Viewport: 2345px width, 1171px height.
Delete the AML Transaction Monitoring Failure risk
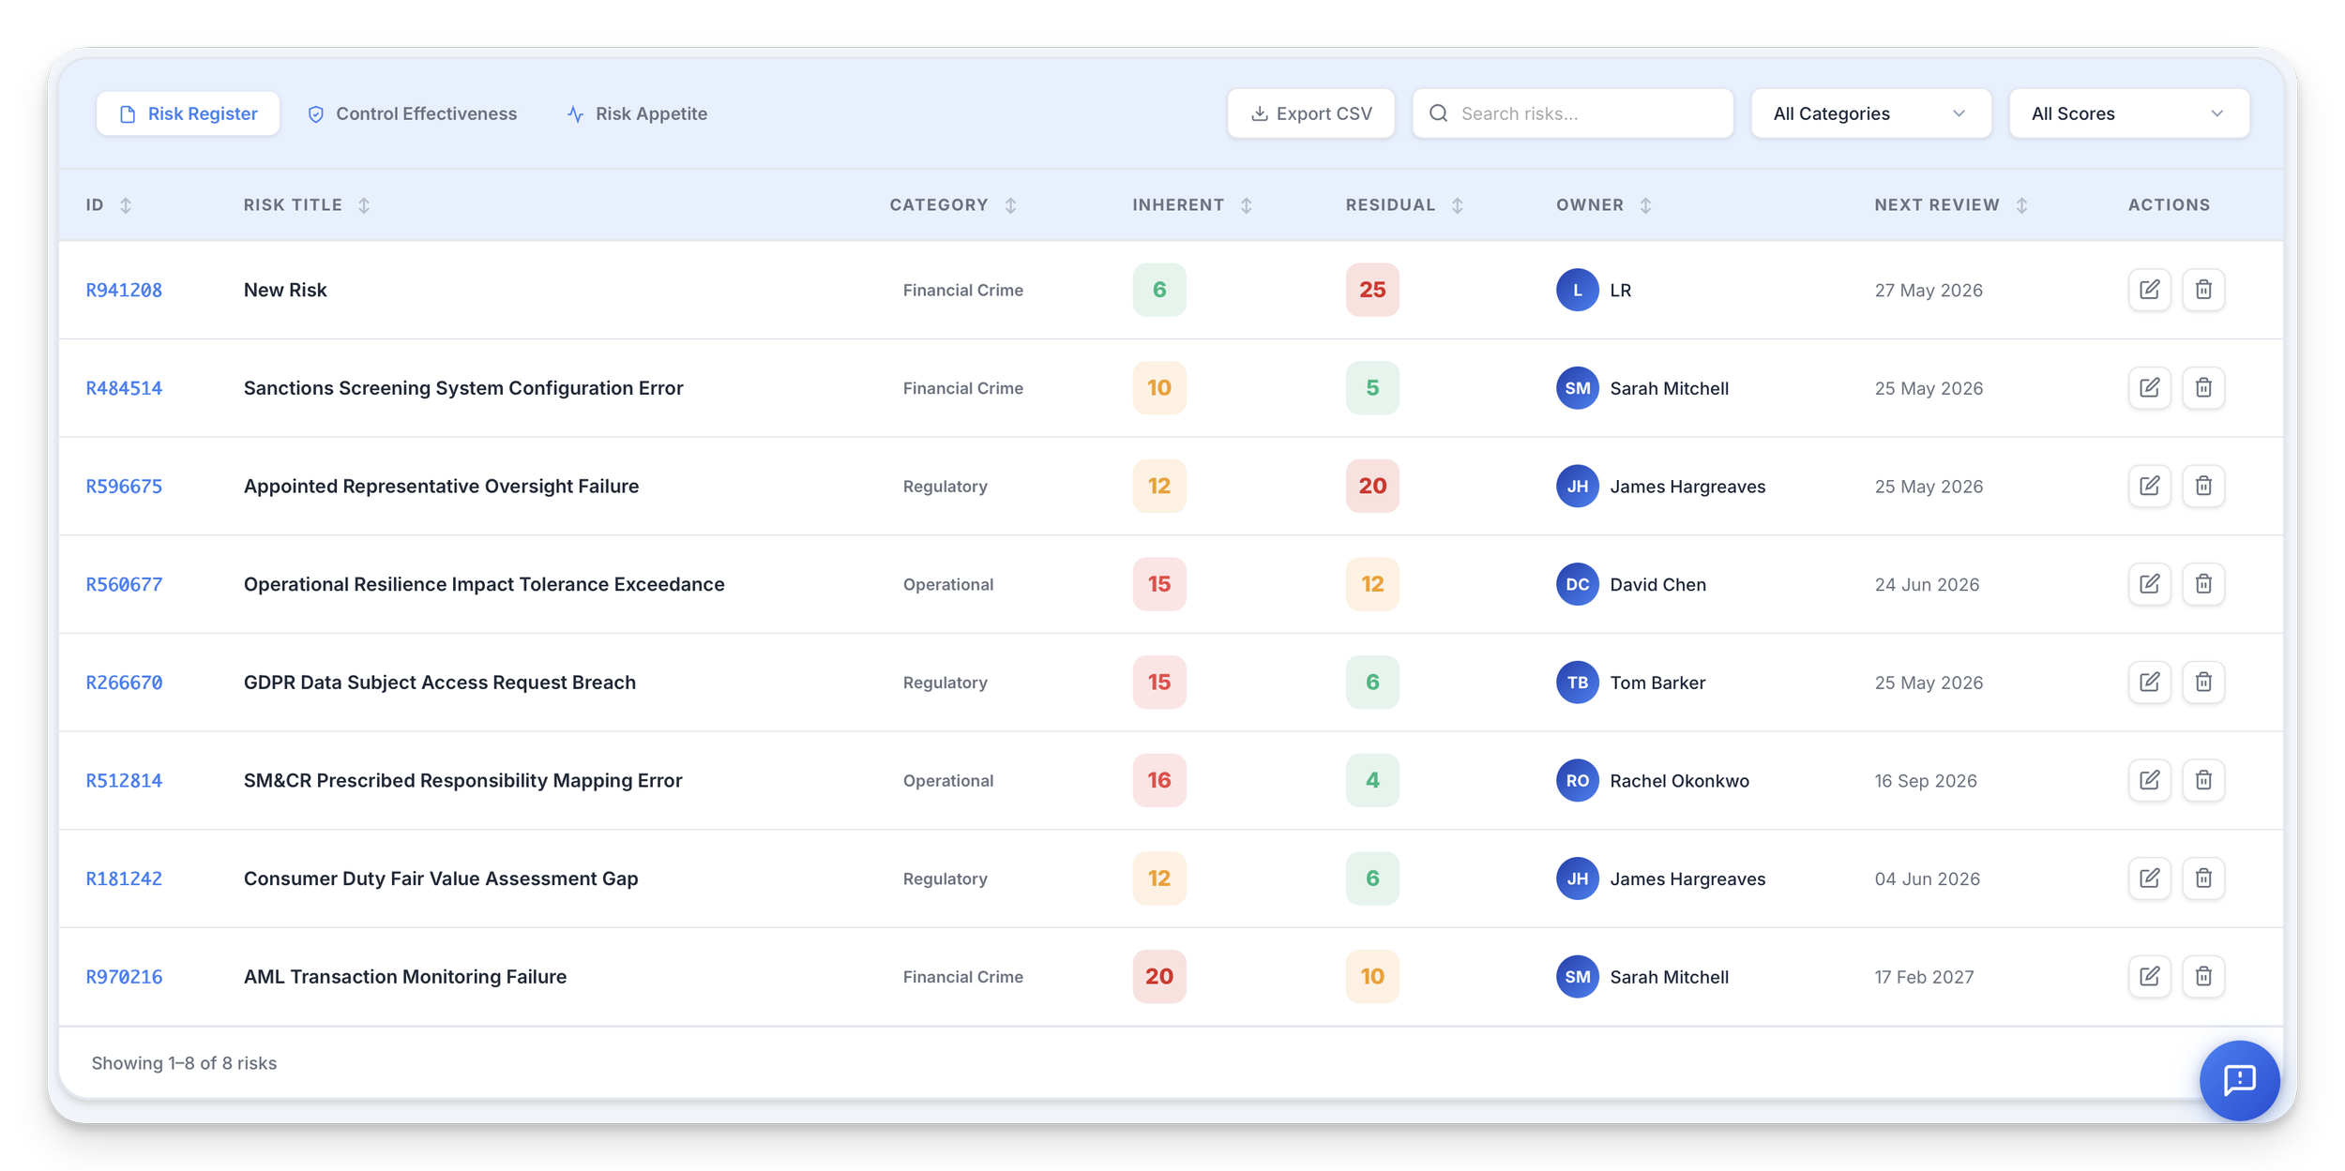click(2204, 976)
